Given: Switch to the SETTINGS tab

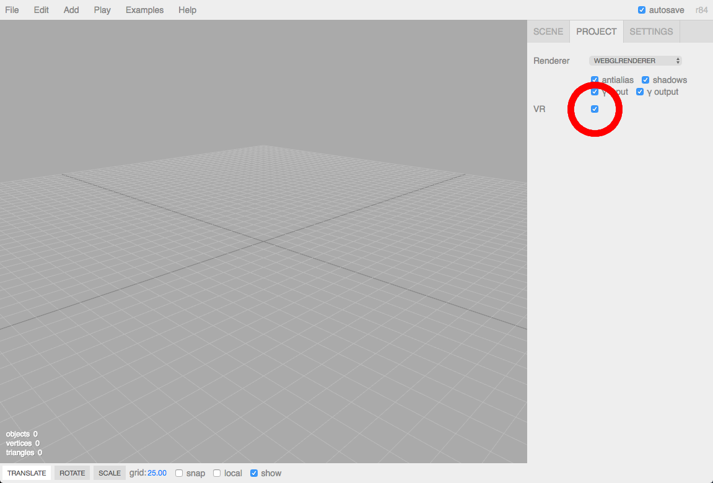Looking at the screenshot, I should click(x=651, y=32).
